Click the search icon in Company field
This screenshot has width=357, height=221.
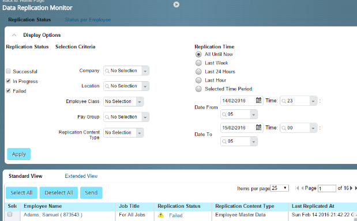[x=107, y=71]
